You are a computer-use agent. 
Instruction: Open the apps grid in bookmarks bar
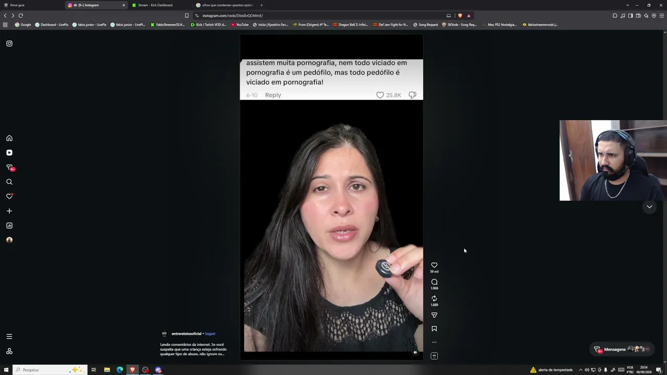tap(5, 24)
